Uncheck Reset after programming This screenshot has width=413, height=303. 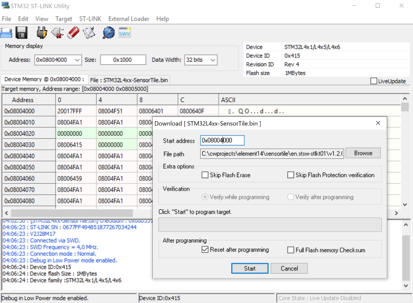tap(205, 250)
